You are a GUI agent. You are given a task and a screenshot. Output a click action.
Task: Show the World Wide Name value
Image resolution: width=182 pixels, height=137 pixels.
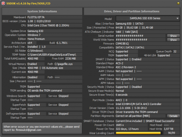click(x=173, y=40)
